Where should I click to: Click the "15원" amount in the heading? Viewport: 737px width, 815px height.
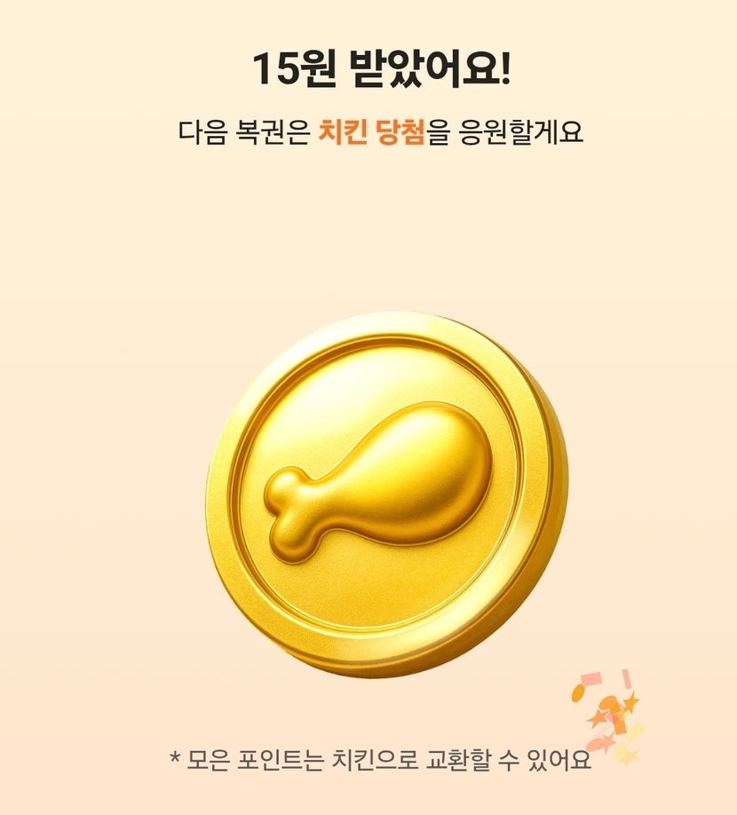(x=293, y=68)
